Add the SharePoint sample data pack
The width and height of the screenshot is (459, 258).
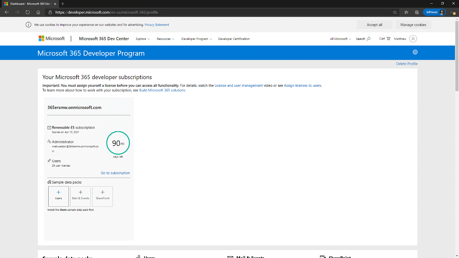point(102,196)
